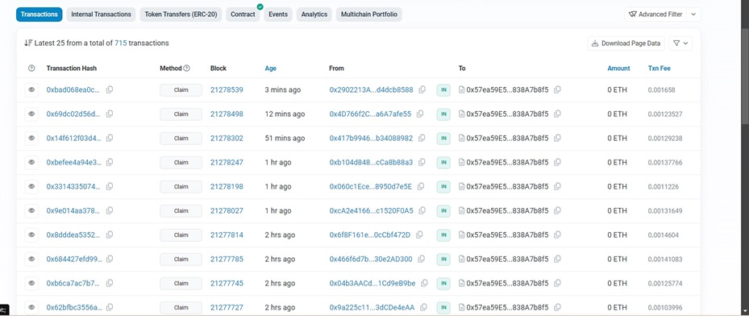Viewport: 749px width, 316px height.
Task: Click the eye preview for transaction 0x3314335074
Action: click(31, 187)
